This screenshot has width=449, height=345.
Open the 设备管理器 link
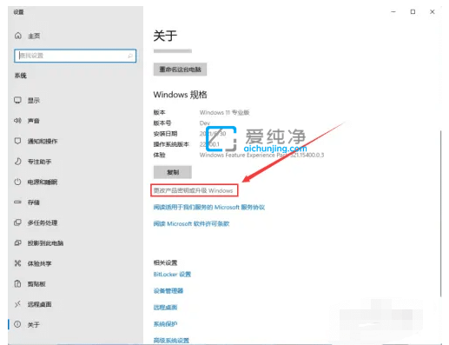[x=168, y=290]
